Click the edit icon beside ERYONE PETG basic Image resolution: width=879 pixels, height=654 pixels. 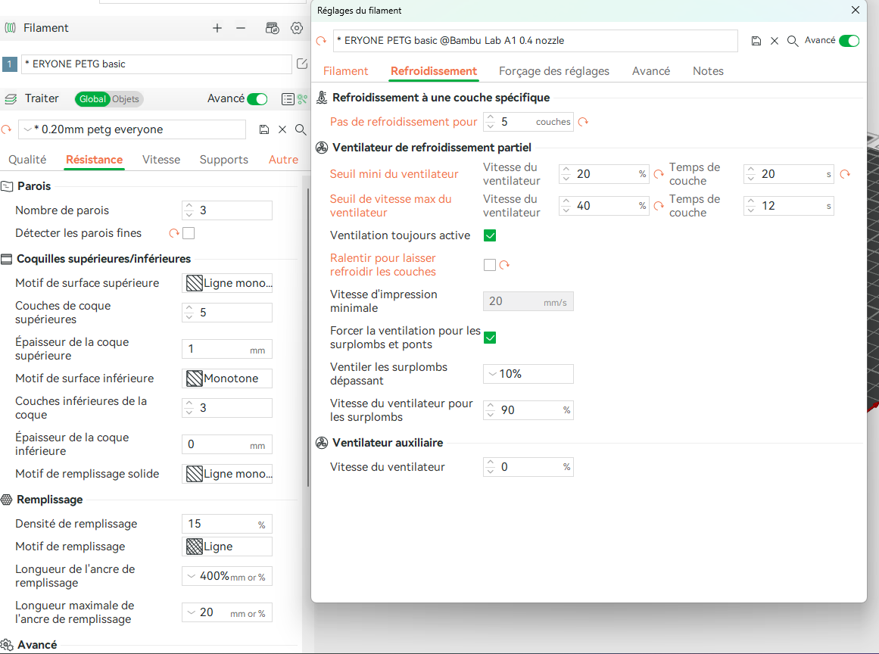point(301,64)
